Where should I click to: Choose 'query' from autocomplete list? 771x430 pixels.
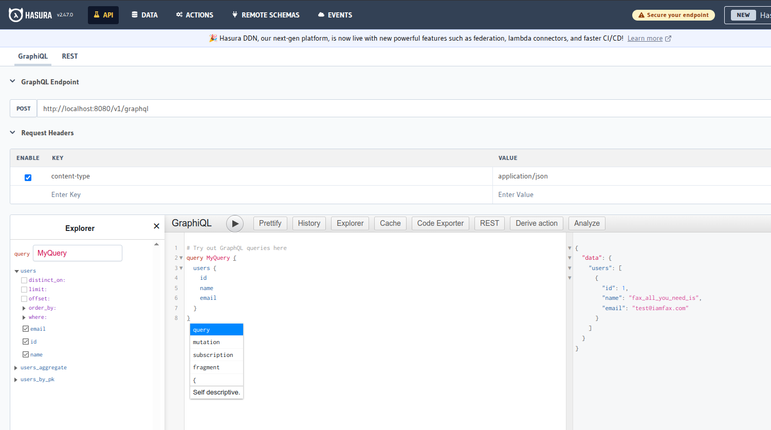pos(216,330)
